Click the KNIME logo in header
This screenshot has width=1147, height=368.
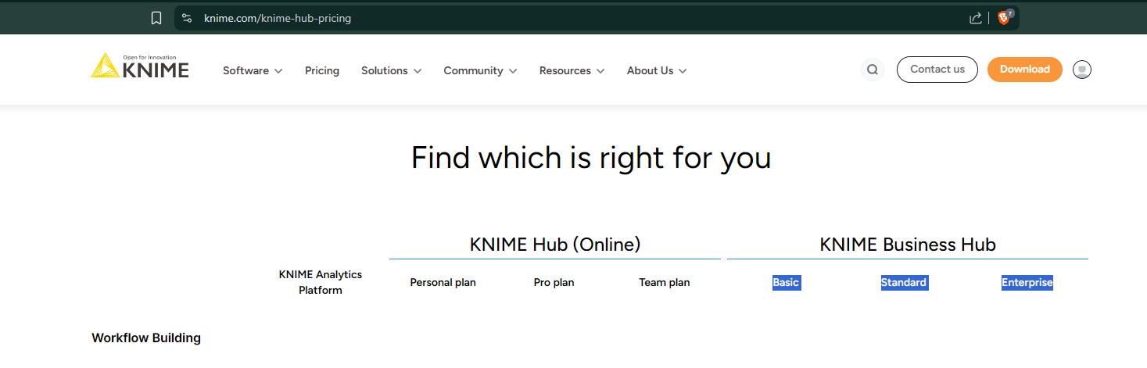140,67
